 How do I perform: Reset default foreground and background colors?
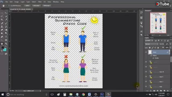point(2,51)
